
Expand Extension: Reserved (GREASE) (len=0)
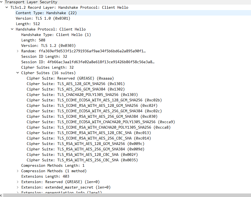(x=18, y=182)
